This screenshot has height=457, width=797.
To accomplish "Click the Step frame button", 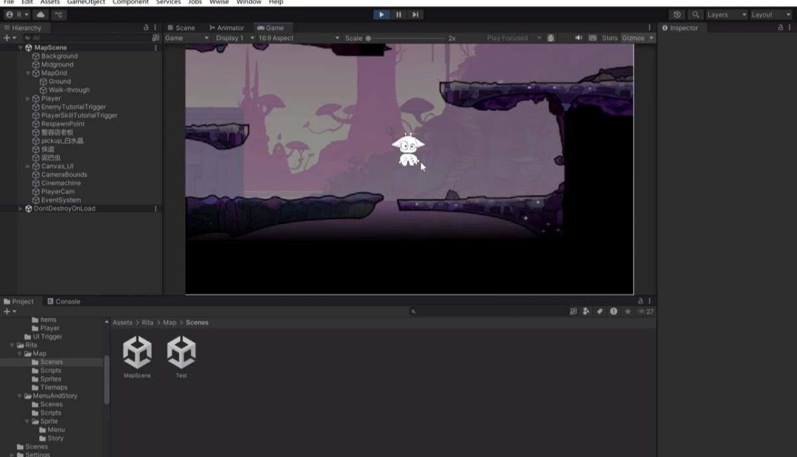I will tap(415, 15).
